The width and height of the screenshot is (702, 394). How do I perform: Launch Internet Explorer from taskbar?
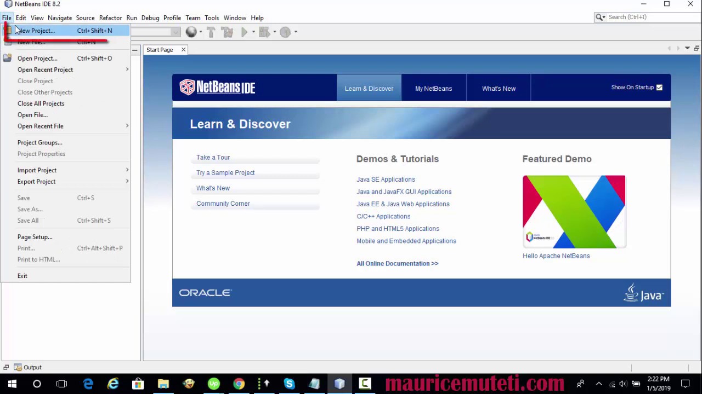113,384
